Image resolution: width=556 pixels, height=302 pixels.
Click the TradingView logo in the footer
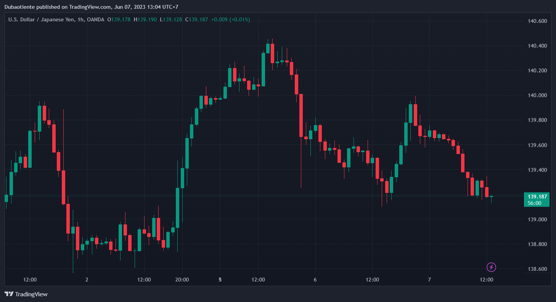26,294
